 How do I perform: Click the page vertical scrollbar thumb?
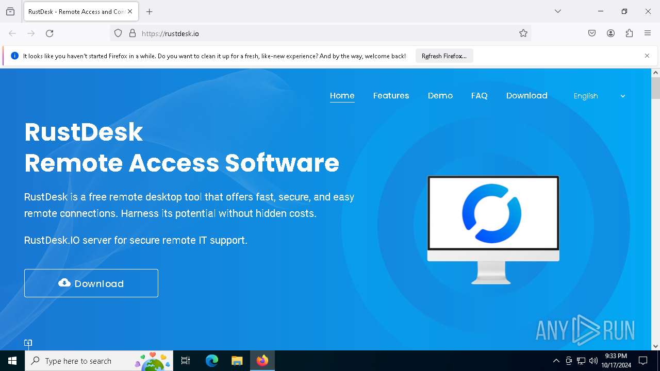tap(655, 88)
